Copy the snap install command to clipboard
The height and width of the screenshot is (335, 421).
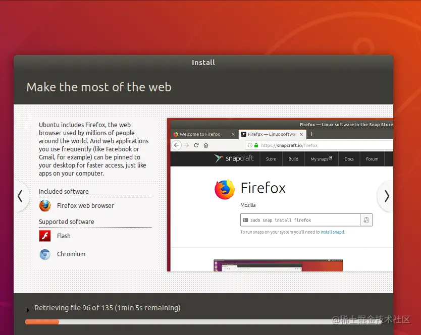click(x=366, y=220)
